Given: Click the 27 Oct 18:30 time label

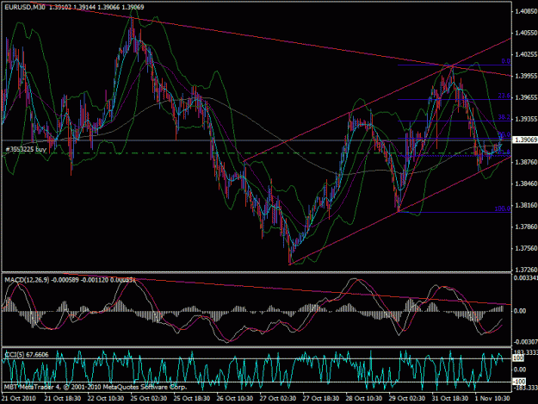Looking at the screenshot, I should pyautogui.click(x=321, y=399).
